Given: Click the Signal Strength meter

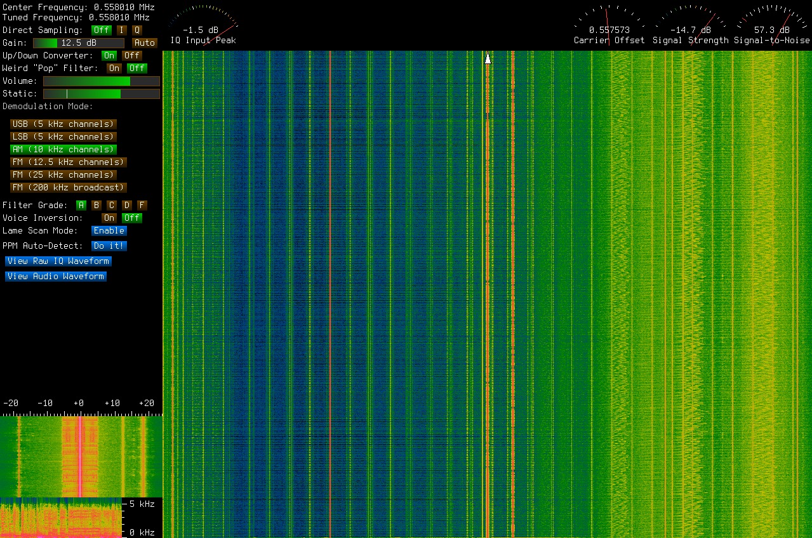Looking at the screenshot, I should pos(690,24).
